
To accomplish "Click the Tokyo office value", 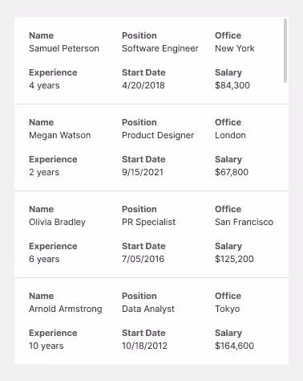I will tap(227, 309).
